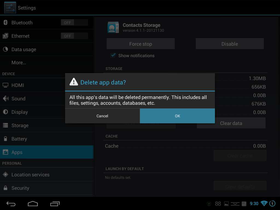Toggle the Ethernet OFF switch

click(74, 36)
